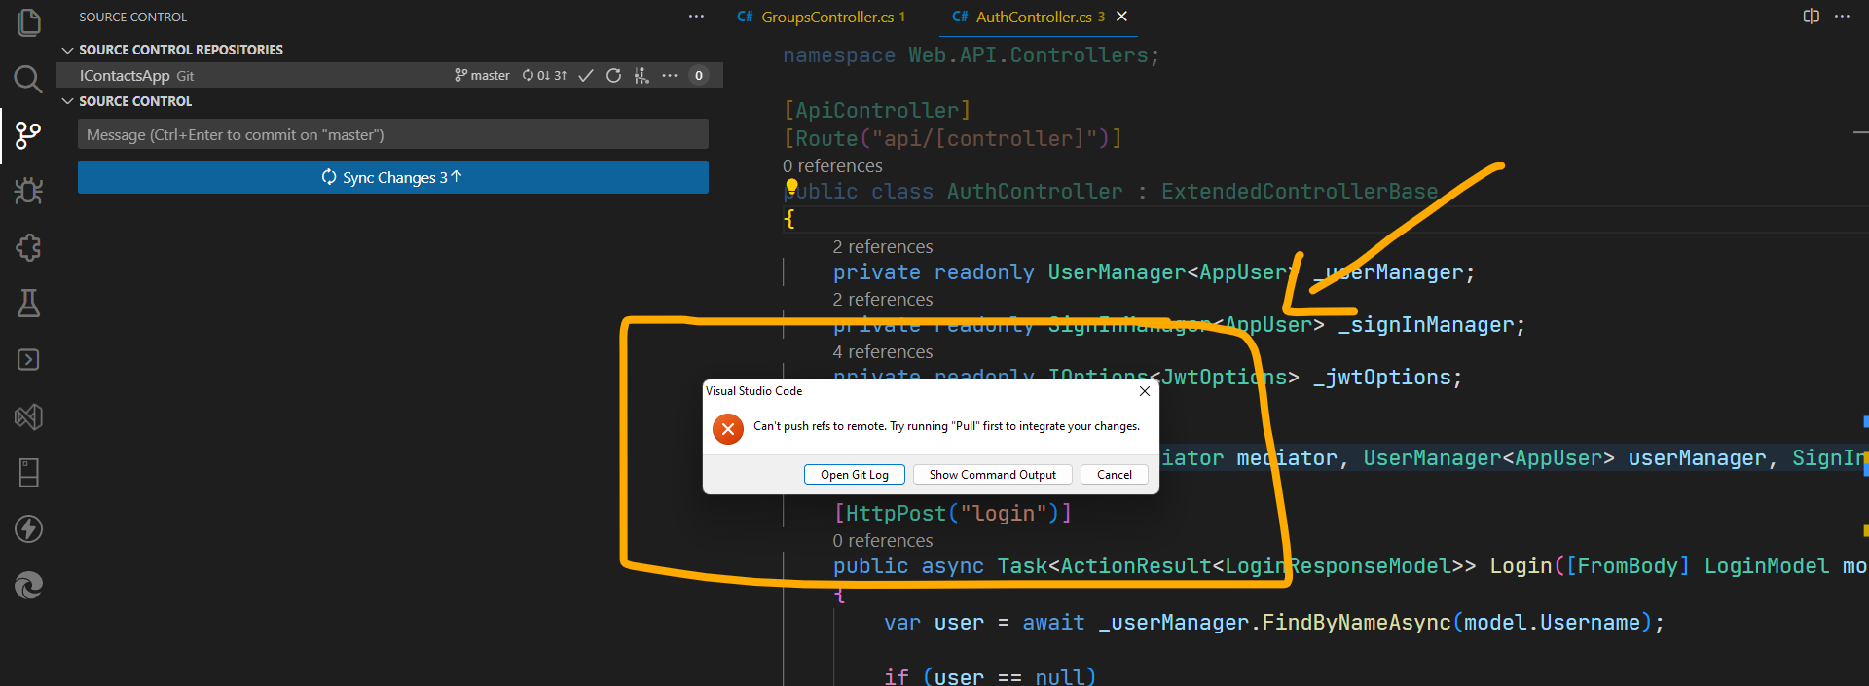
Task: Click the namespace Web.API.Controllers line
Action: coord(971,56)
